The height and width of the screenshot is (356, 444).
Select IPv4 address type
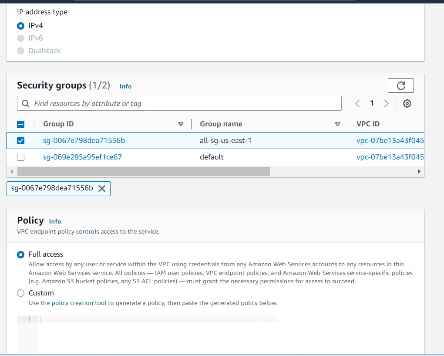point(20,26)
